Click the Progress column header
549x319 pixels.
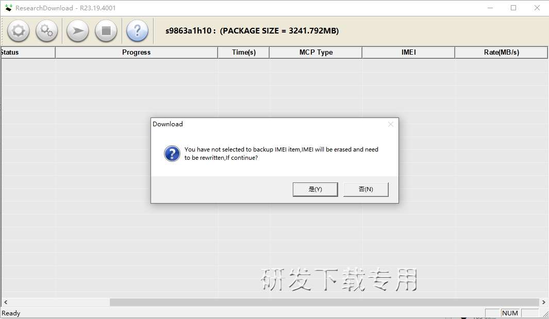(136, 53)
